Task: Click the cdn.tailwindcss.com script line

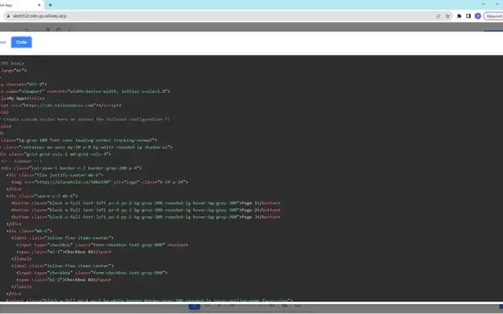Action: 61,105
